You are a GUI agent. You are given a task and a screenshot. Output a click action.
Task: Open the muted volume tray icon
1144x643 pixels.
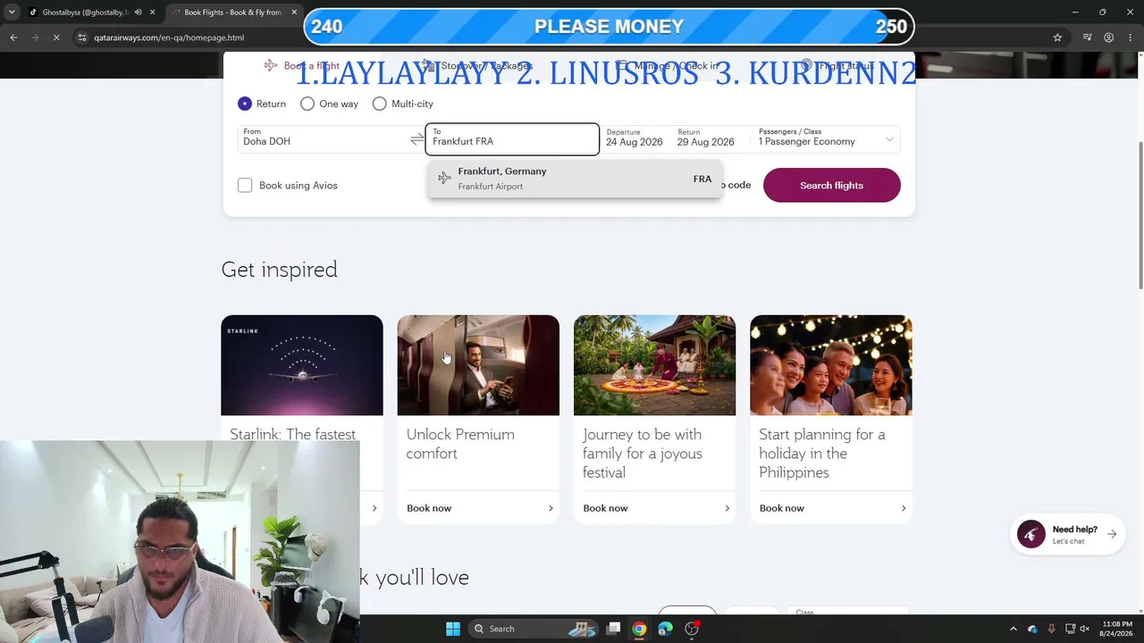tap(1084, 629)
